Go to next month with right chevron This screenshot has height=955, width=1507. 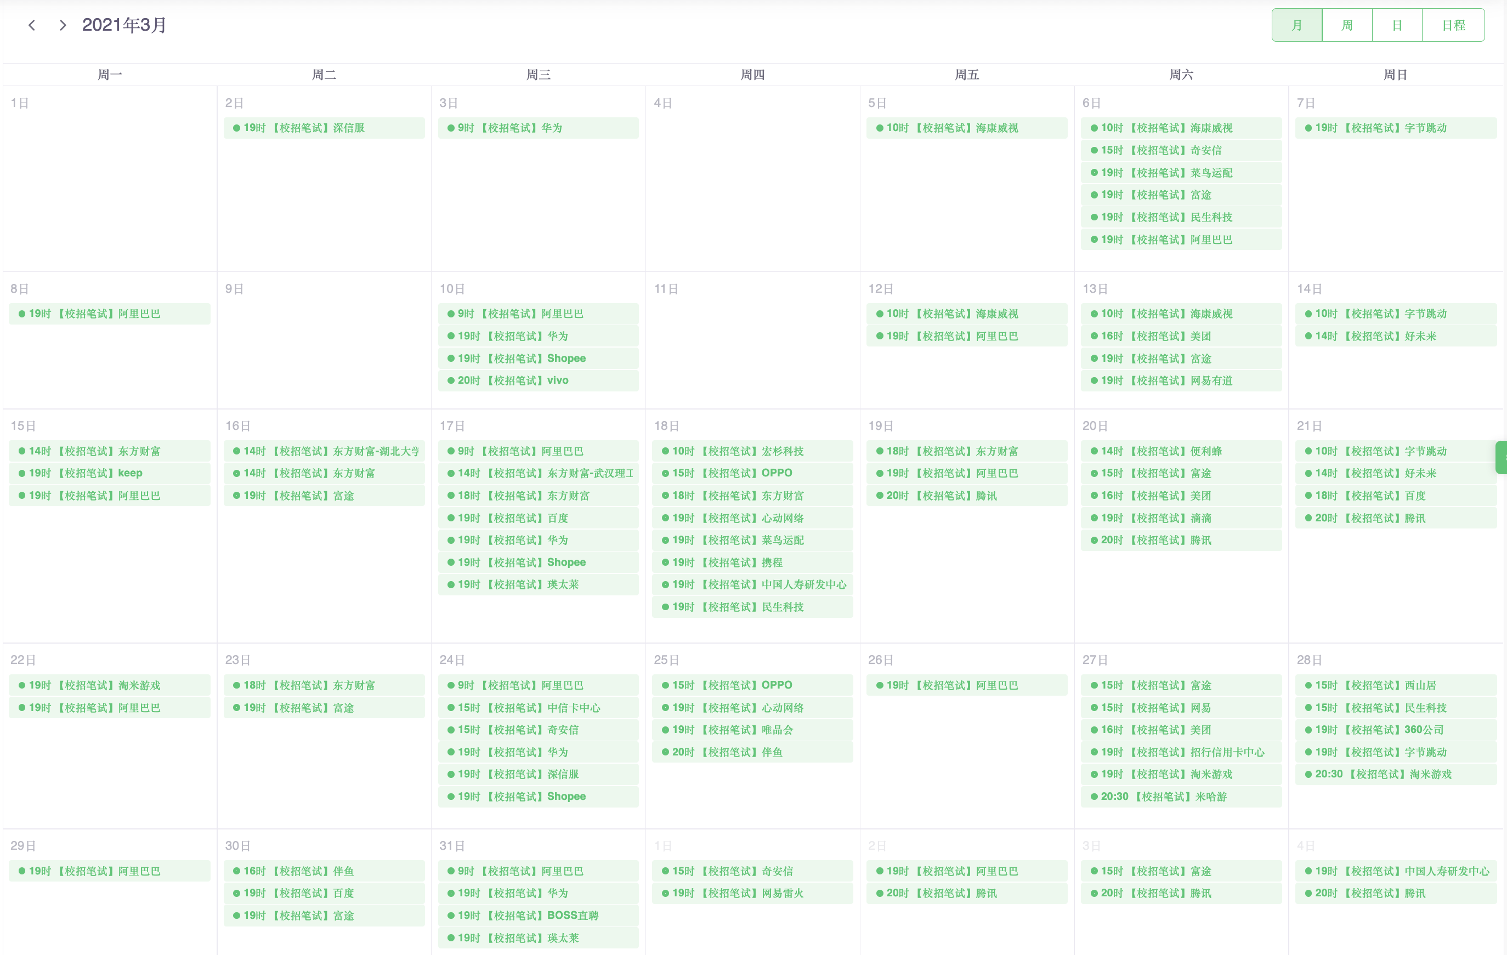coord(62,25)
